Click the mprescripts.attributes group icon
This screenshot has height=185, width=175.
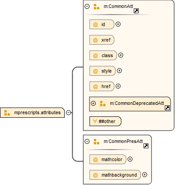pyautogui.click(x=7, y=113)
